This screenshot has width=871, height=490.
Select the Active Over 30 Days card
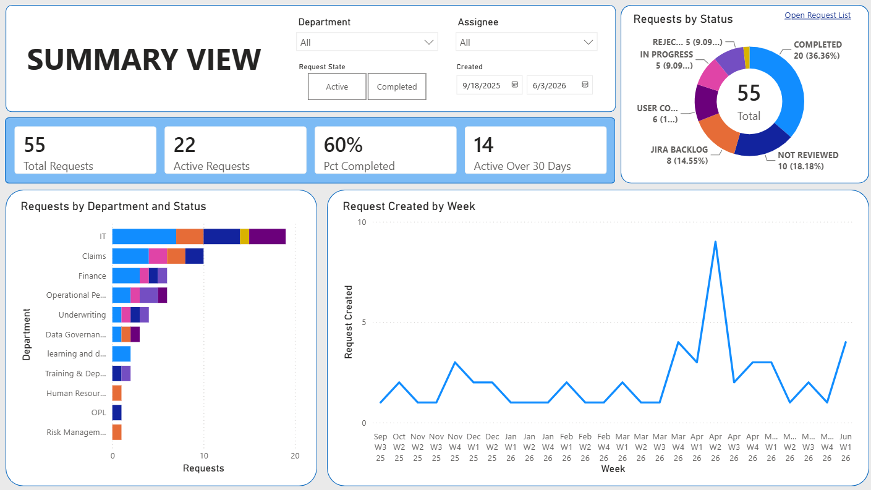coord(535,150)
